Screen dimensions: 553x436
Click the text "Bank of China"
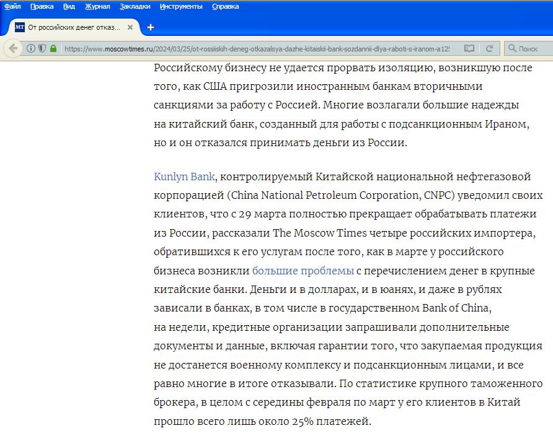click(455, 308)
